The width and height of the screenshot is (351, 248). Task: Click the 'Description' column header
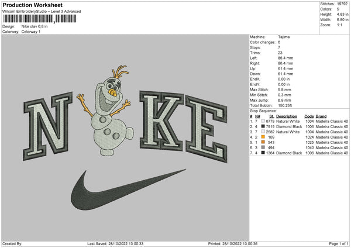click(x=287, y=116)
